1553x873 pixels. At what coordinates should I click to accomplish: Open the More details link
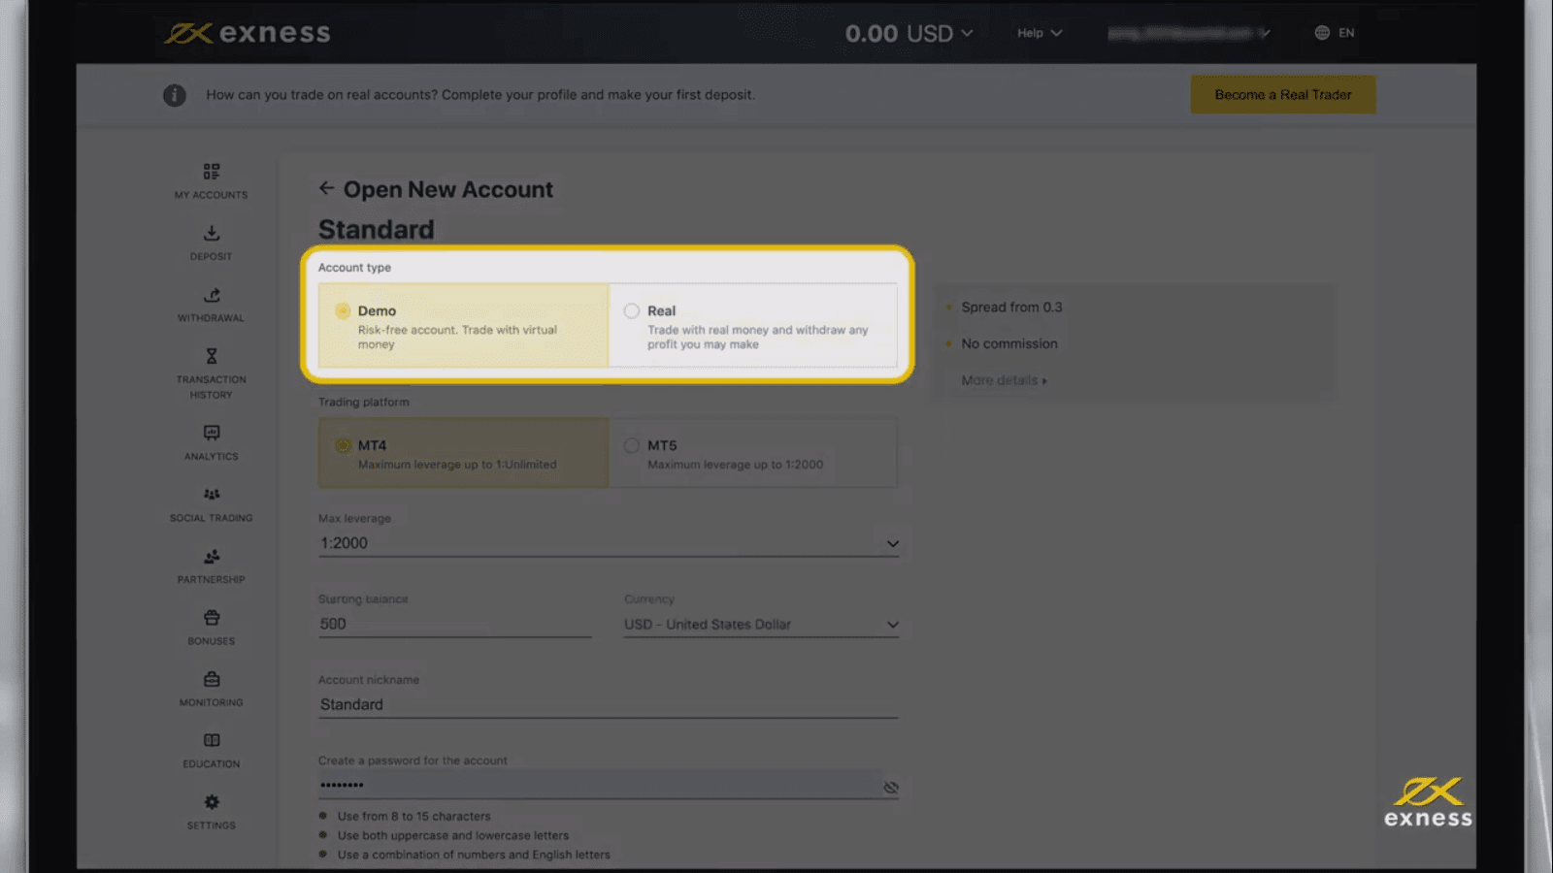1004,380
